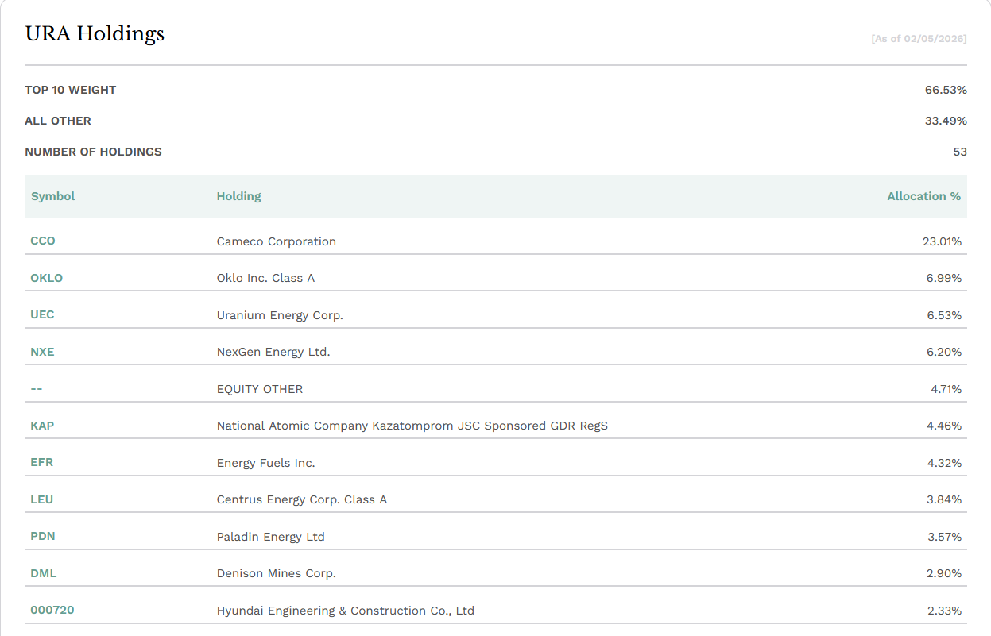The height and width of the screenshot is (636, 991).
Task: Click the URA Holdings title
Action: point(95,34)
